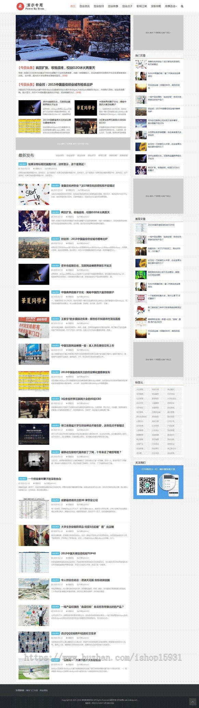Viewport: 199px width, 708px height.
Task: Open 热门文章 item 95后创业者：浮躁的年代
Action: [164, 86]
